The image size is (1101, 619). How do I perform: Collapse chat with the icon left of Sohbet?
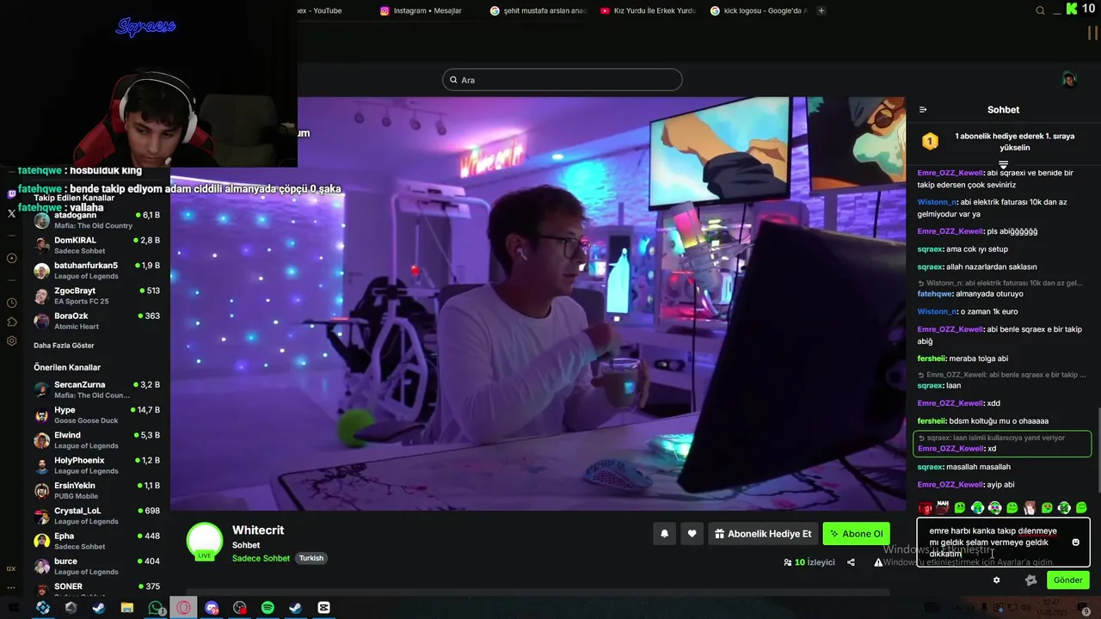(923, 110)
